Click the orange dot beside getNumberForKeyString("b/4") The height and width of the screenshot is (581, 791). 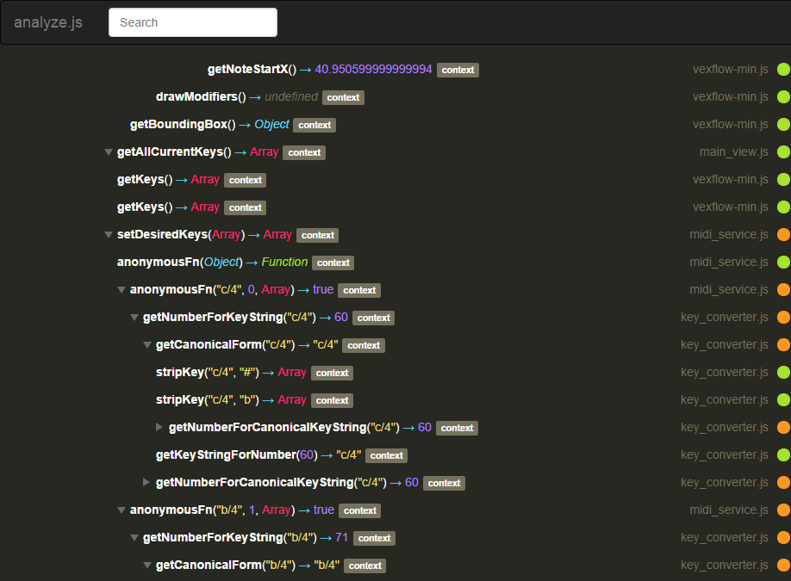click(x=783, y=538)
